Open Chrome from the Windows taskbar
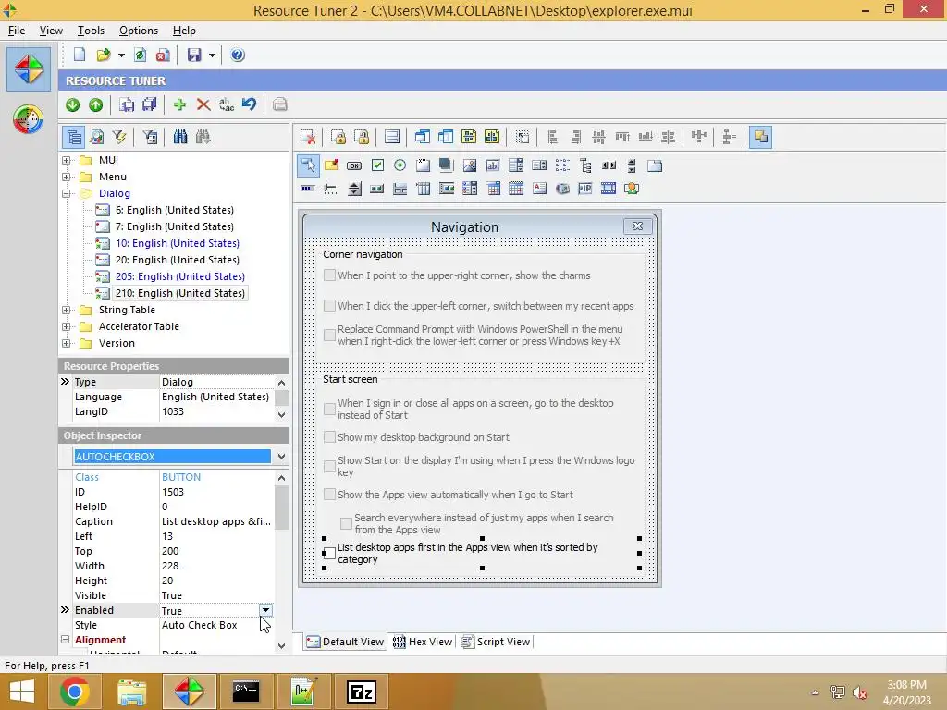The width and height of the screenshot is (947, 710). [74, 692]
